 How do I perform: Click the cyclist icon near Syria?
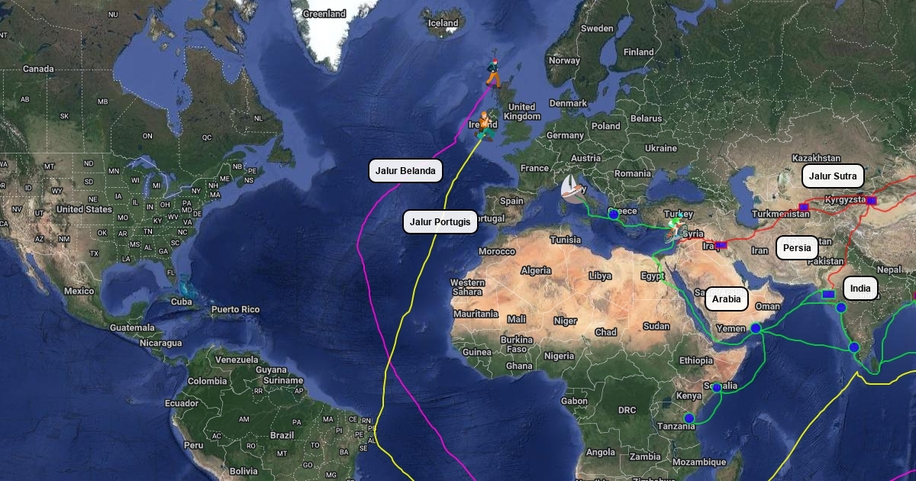[x=674, y=230]
